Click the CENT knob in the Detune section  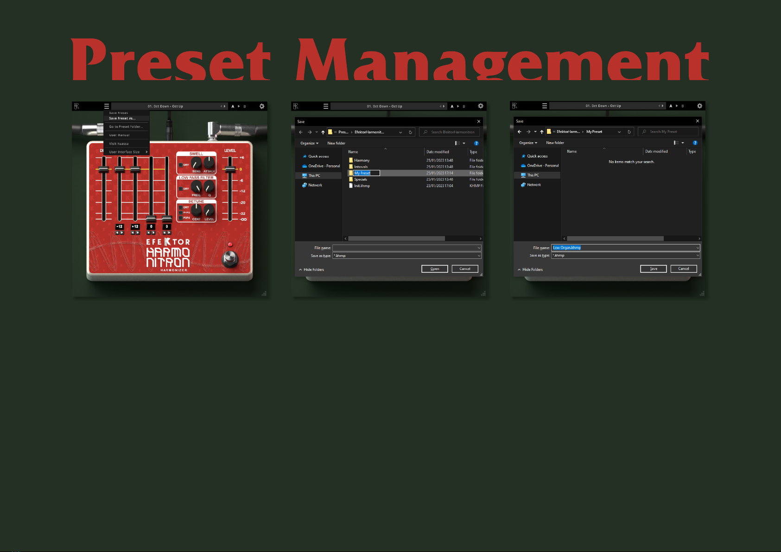[x=197, y=211]
